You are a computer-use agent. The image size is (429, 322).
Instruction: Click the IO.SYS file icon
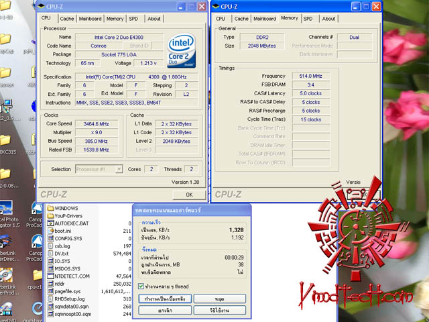click(x=50, y=261)
